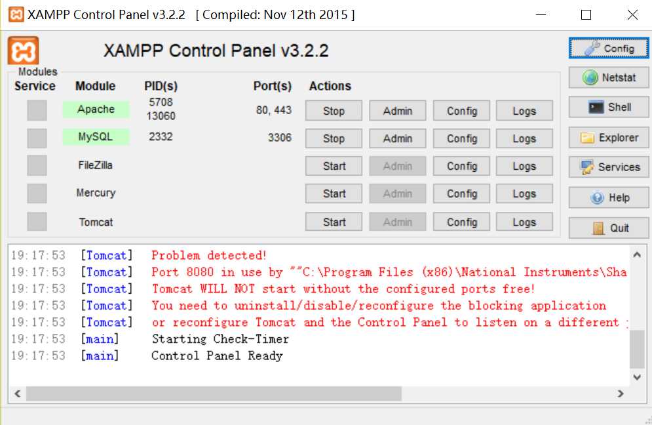The image size is (652, 425).
Task: Minimize the XAMPP window
Action: (541, 14)
